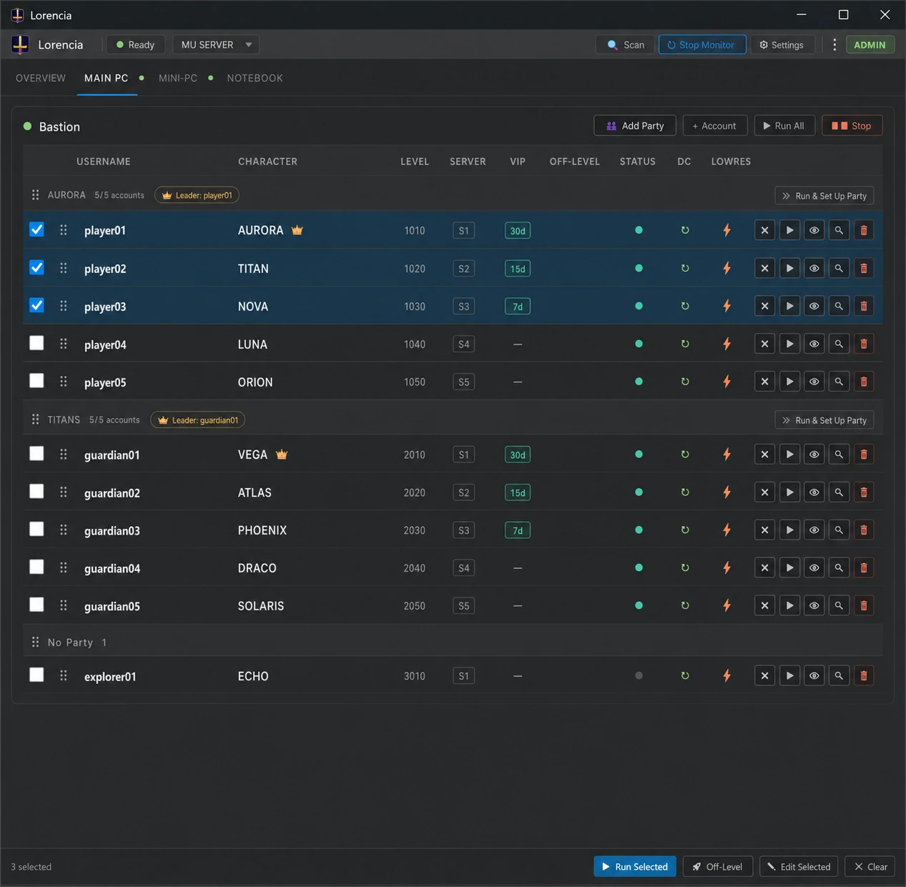Click the drag handle beside player04
This screenshot has height=887, width=906.
coord(64,344)
